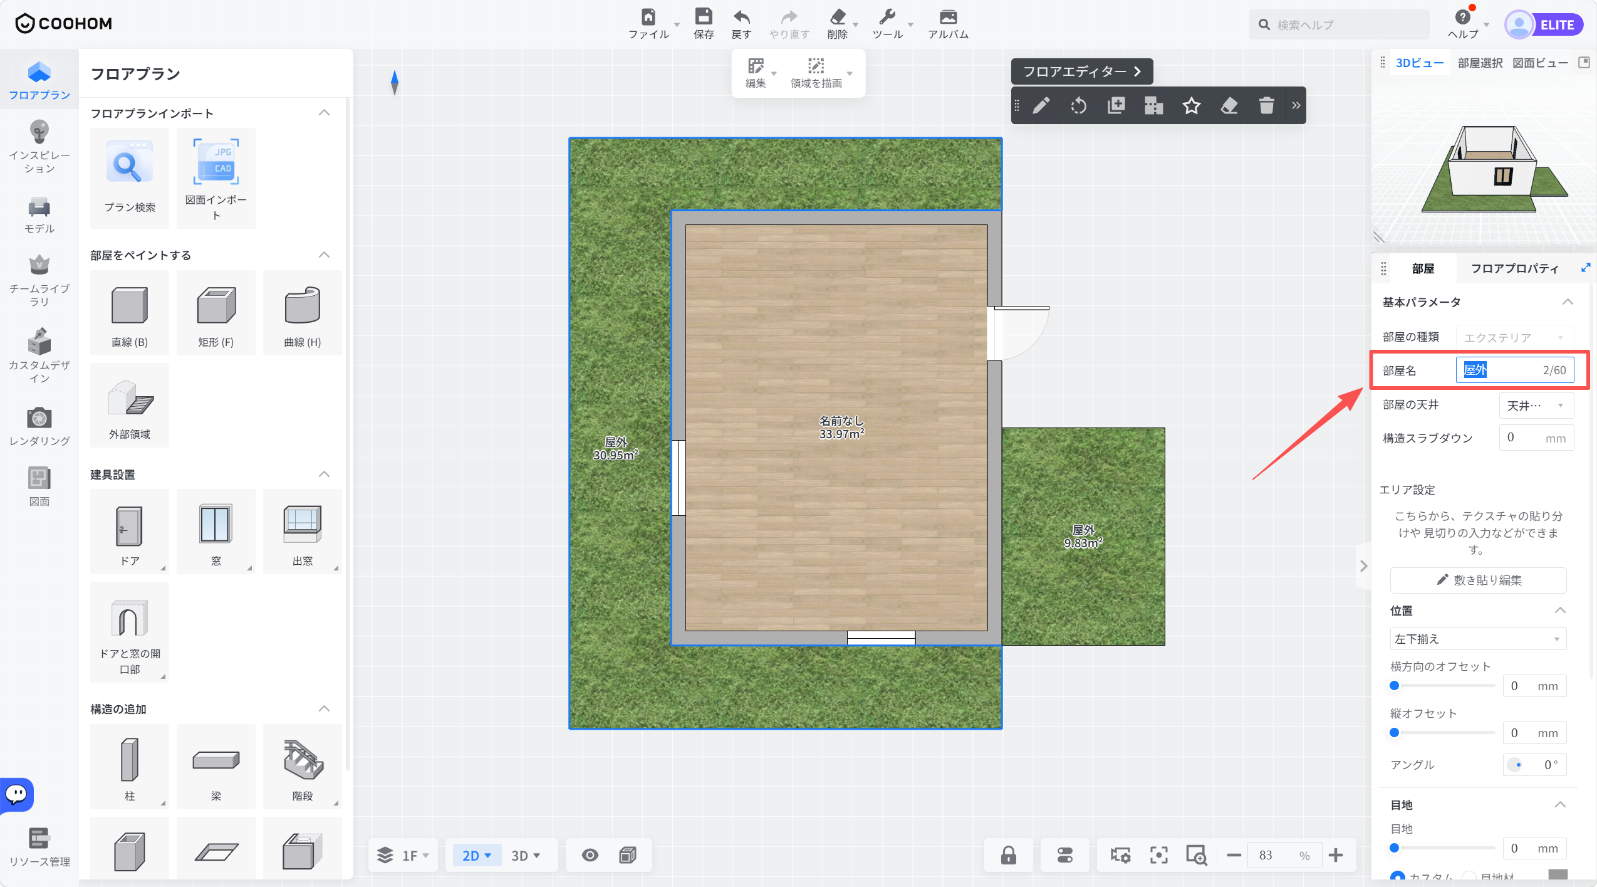Toggle the 3D cube display icon in bottom bar
This screenshot has height=887, width=1597.
coord(627,855)
